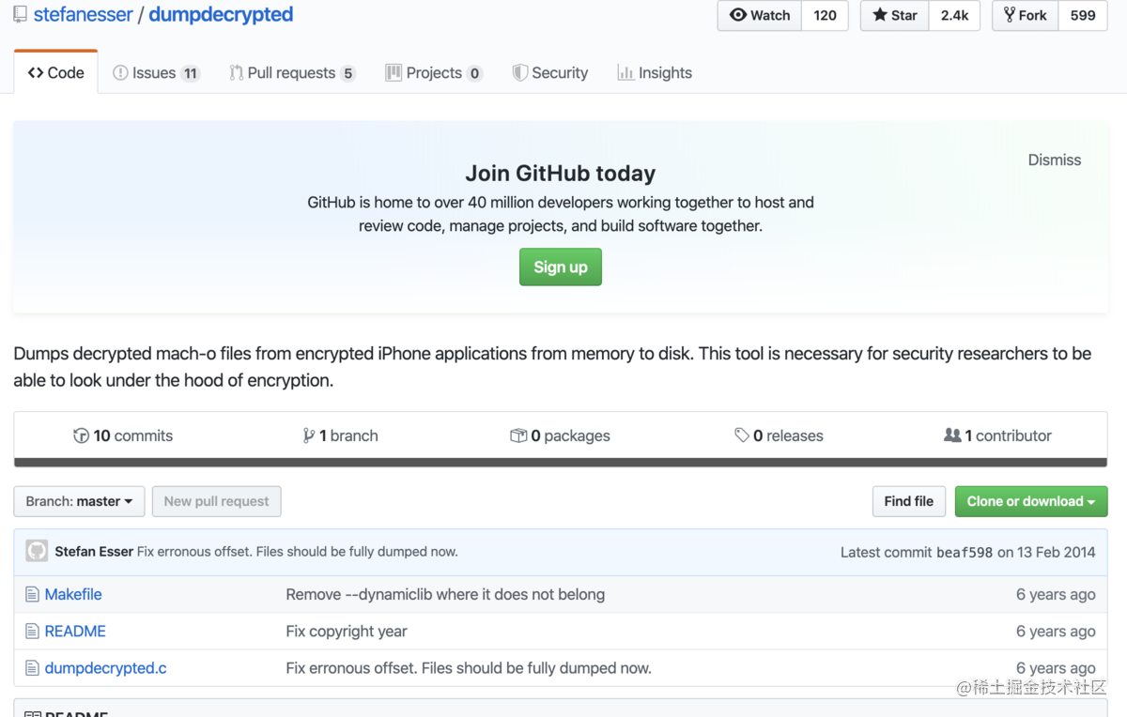This screenshot has height=717, width=1127.
Task: Open the 'Fix copyright year' commit message
Action: click(x=347, y=631)
